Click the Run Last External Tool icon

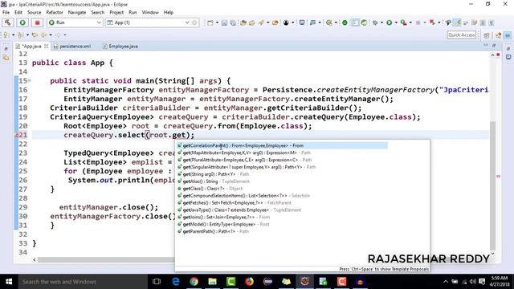coord(403,22)
